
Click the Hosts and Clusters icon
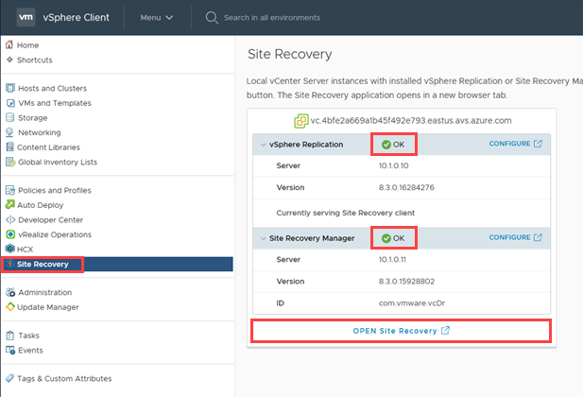(10, 88)
